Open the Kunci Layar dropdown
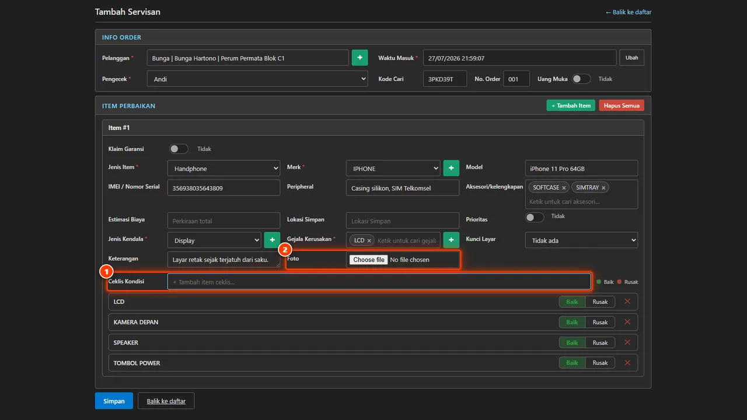747x420 pixels. [581, 240]
